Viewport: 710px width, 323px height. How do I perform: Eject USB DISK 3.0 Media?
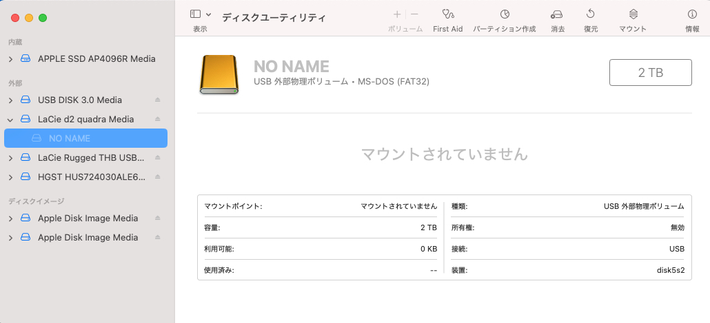point(157,100)
